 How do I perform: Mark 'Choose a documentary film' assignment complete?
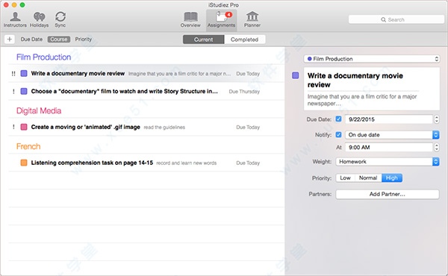tap(24, 91)
